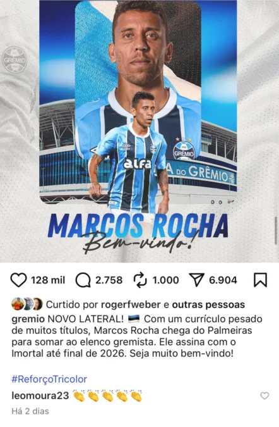Viewport: 279px width, 427px height.
Task: Click the 'Há 2 dias' timestamp
Action: [30, 411]
